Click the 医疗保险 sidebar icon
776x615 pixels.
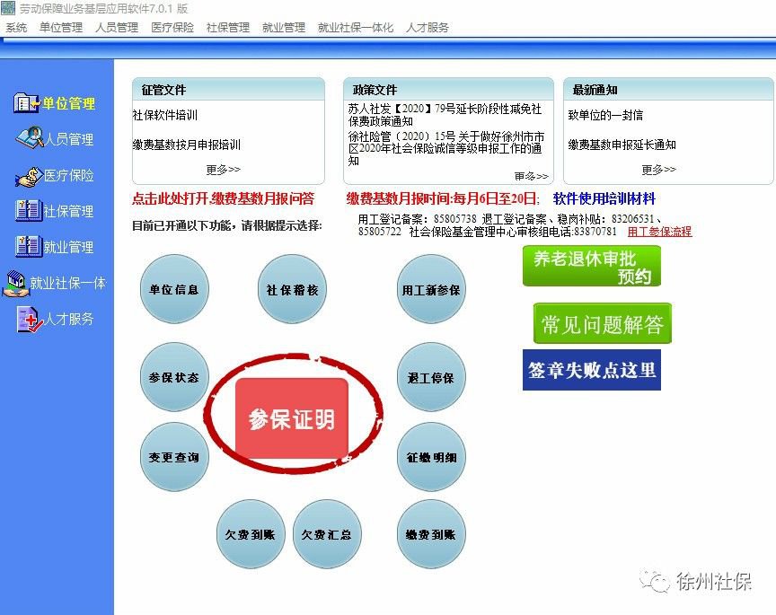29,176
